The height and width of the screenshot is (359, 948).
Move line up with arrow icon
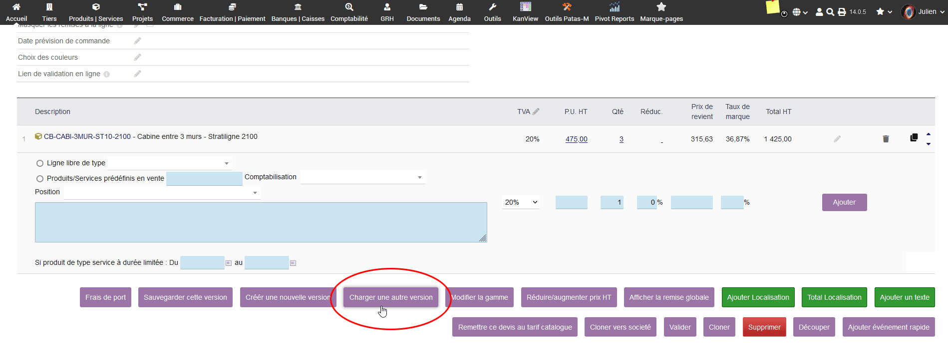[x=929, y=134]
